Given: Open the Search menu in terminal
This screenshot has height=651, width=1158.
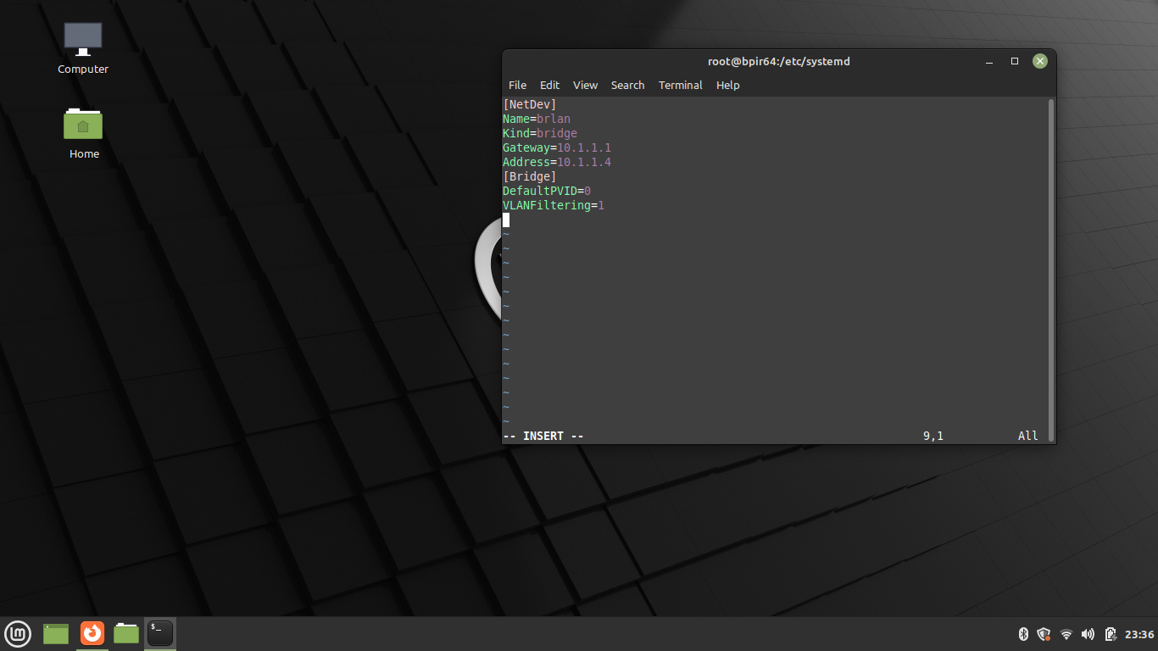Looking at the screenshot, I should tap(627, 85).
